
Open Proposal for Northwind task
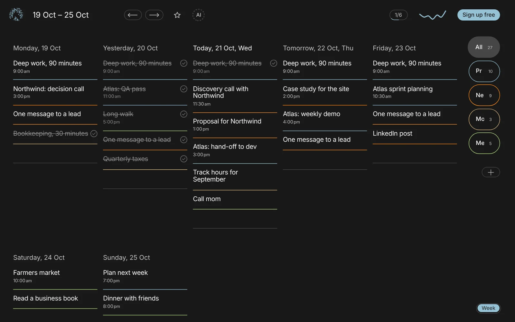click(235, 125)
